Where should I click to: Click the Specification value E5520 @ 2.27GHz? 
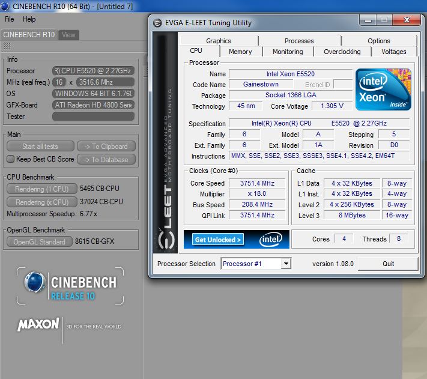point(319,123)
